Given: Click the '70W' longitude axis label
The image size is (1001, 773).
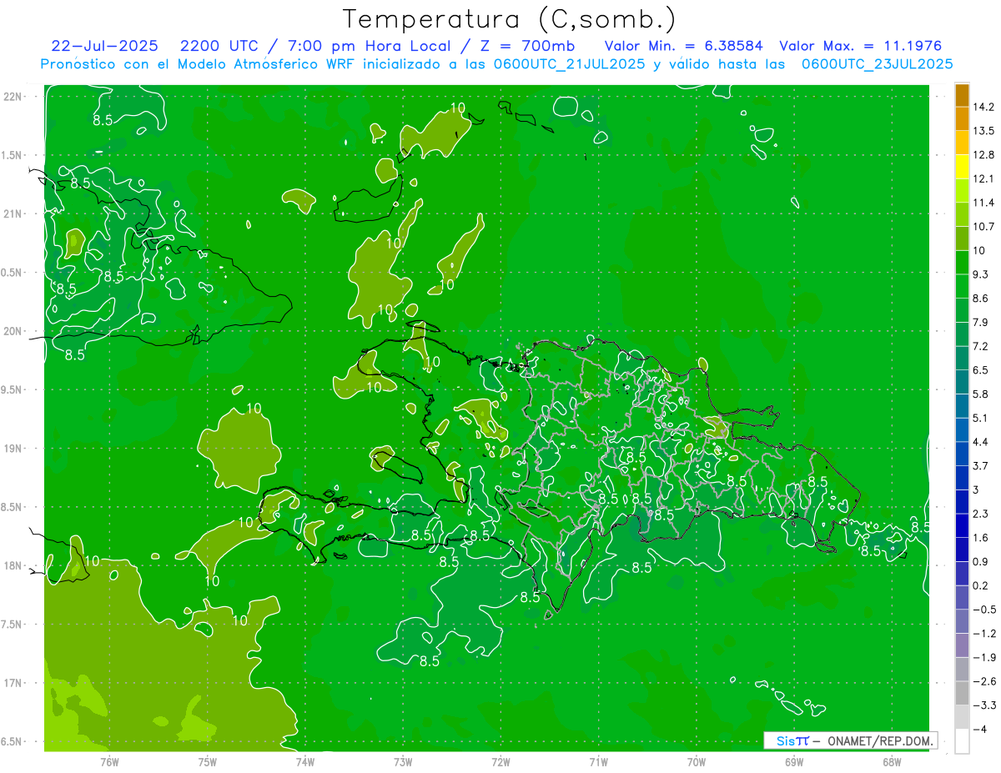Looking at the screenshot, I should (x=696, y=761).
